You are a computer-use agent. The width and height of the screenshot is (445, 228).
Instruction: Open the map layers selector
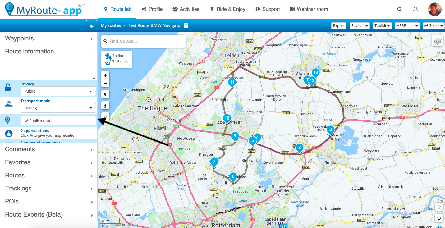click(x=438, y=41)
